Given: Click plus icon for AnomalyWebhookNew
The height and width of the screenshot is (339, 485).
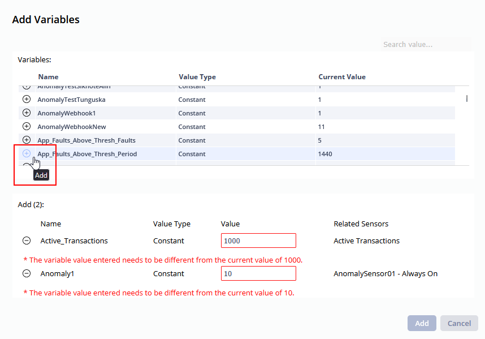Looking at the screenshot, I should click(26, 126).
